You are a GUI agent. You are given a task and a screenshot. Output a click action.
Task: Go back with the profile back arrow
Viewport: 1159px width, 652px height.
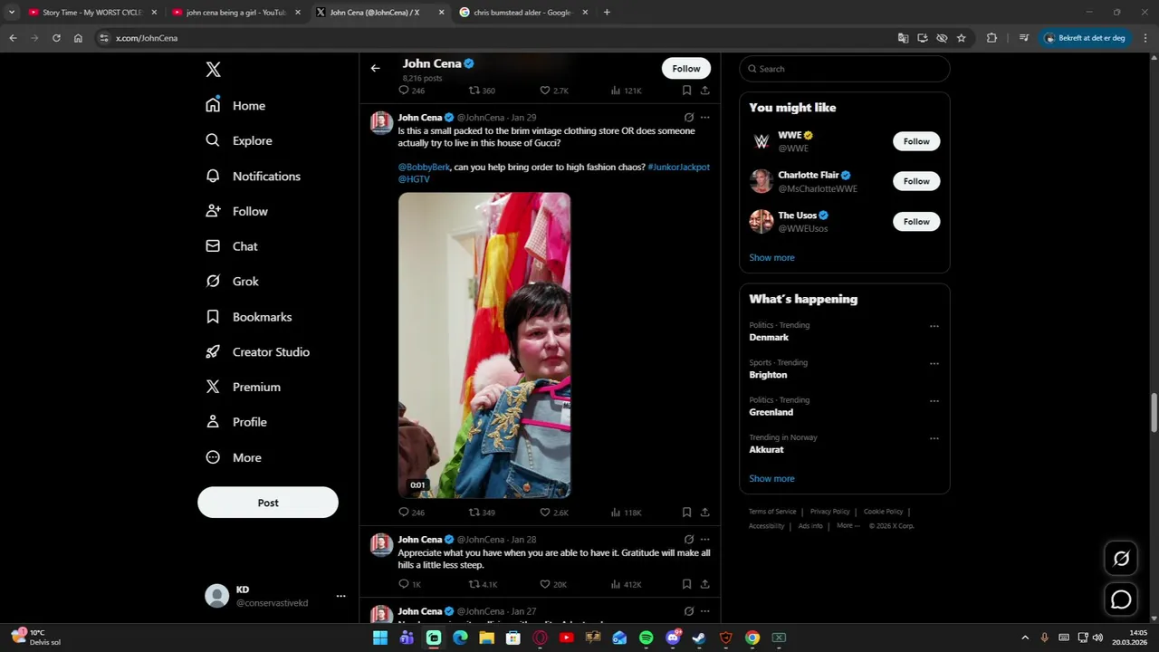tap(375, 69)
